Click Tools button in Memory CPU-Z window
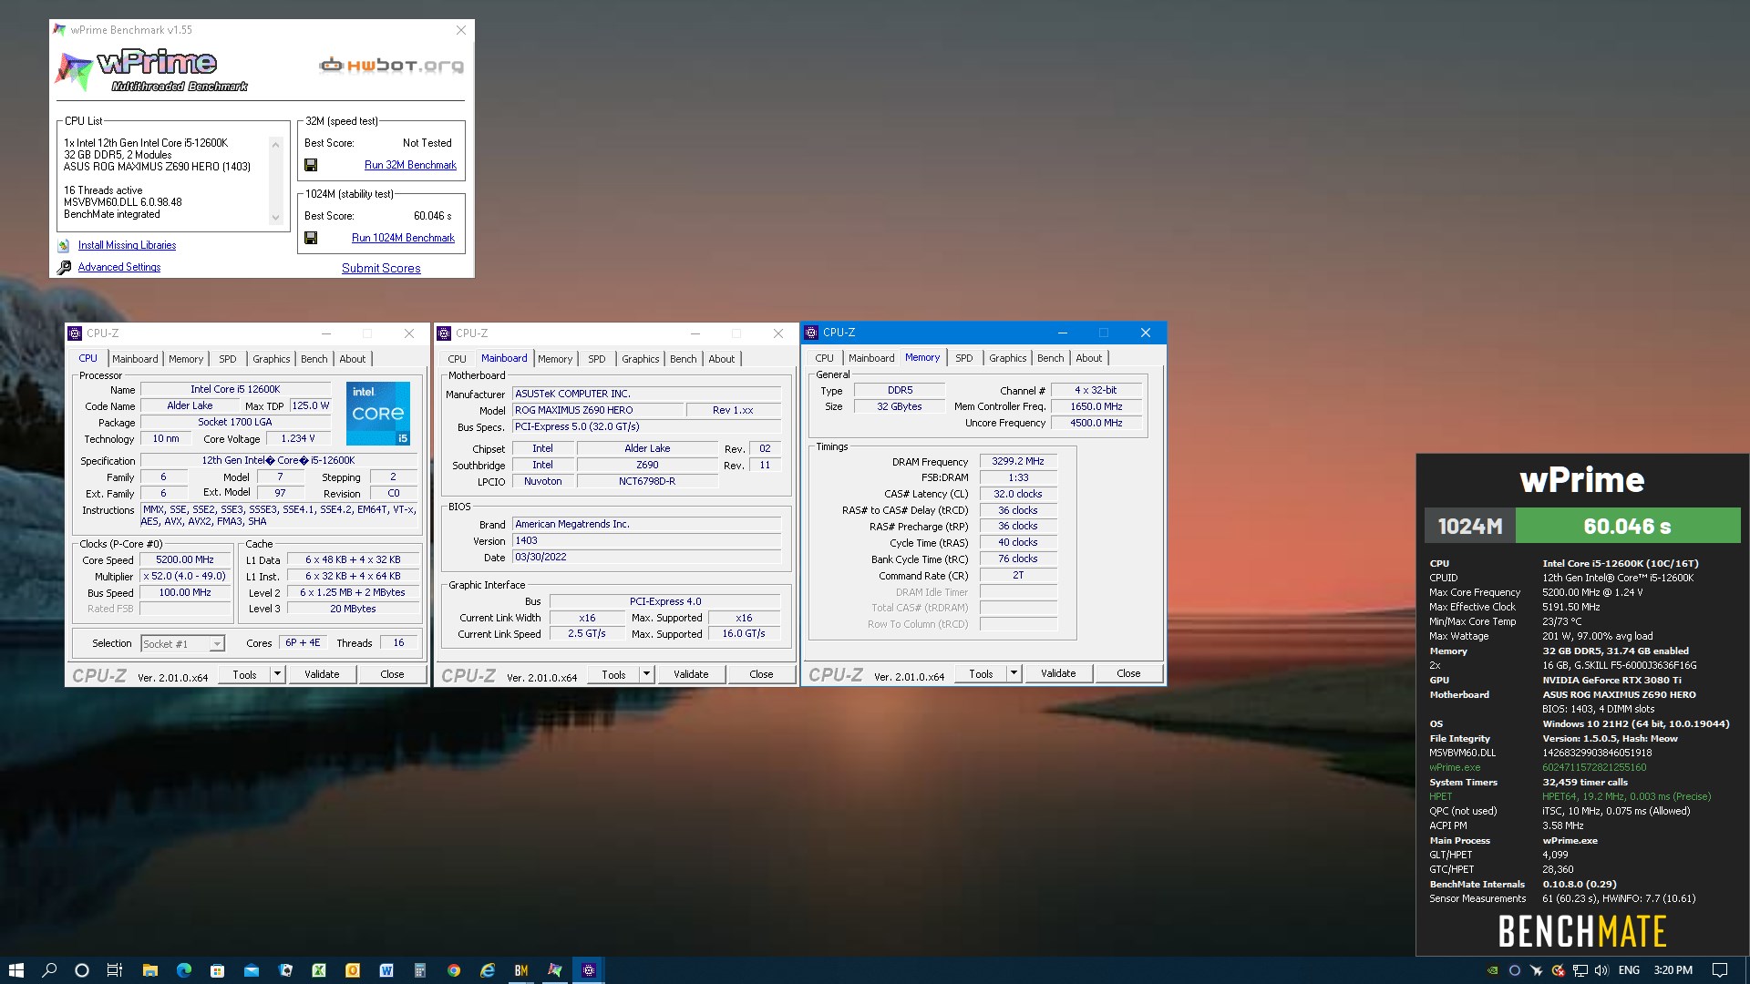 tap(981, 673)
